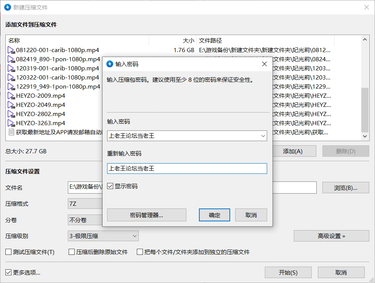Select file HEYZO-2009.mp4 in list

point(41,96)
